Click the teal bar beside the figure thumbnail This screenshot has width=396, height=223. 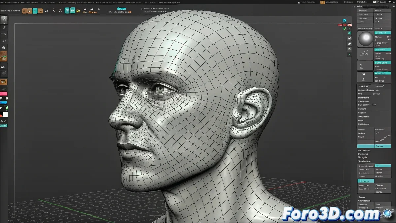click(382, 62)
